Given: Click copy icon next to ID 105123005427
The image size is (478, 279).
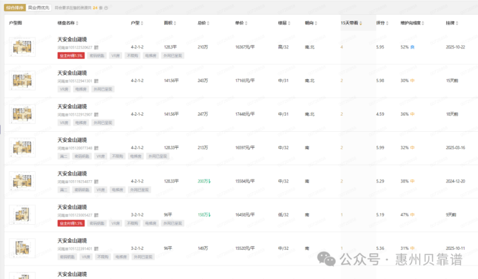Looking at the screenshot, I should [96, 215].
